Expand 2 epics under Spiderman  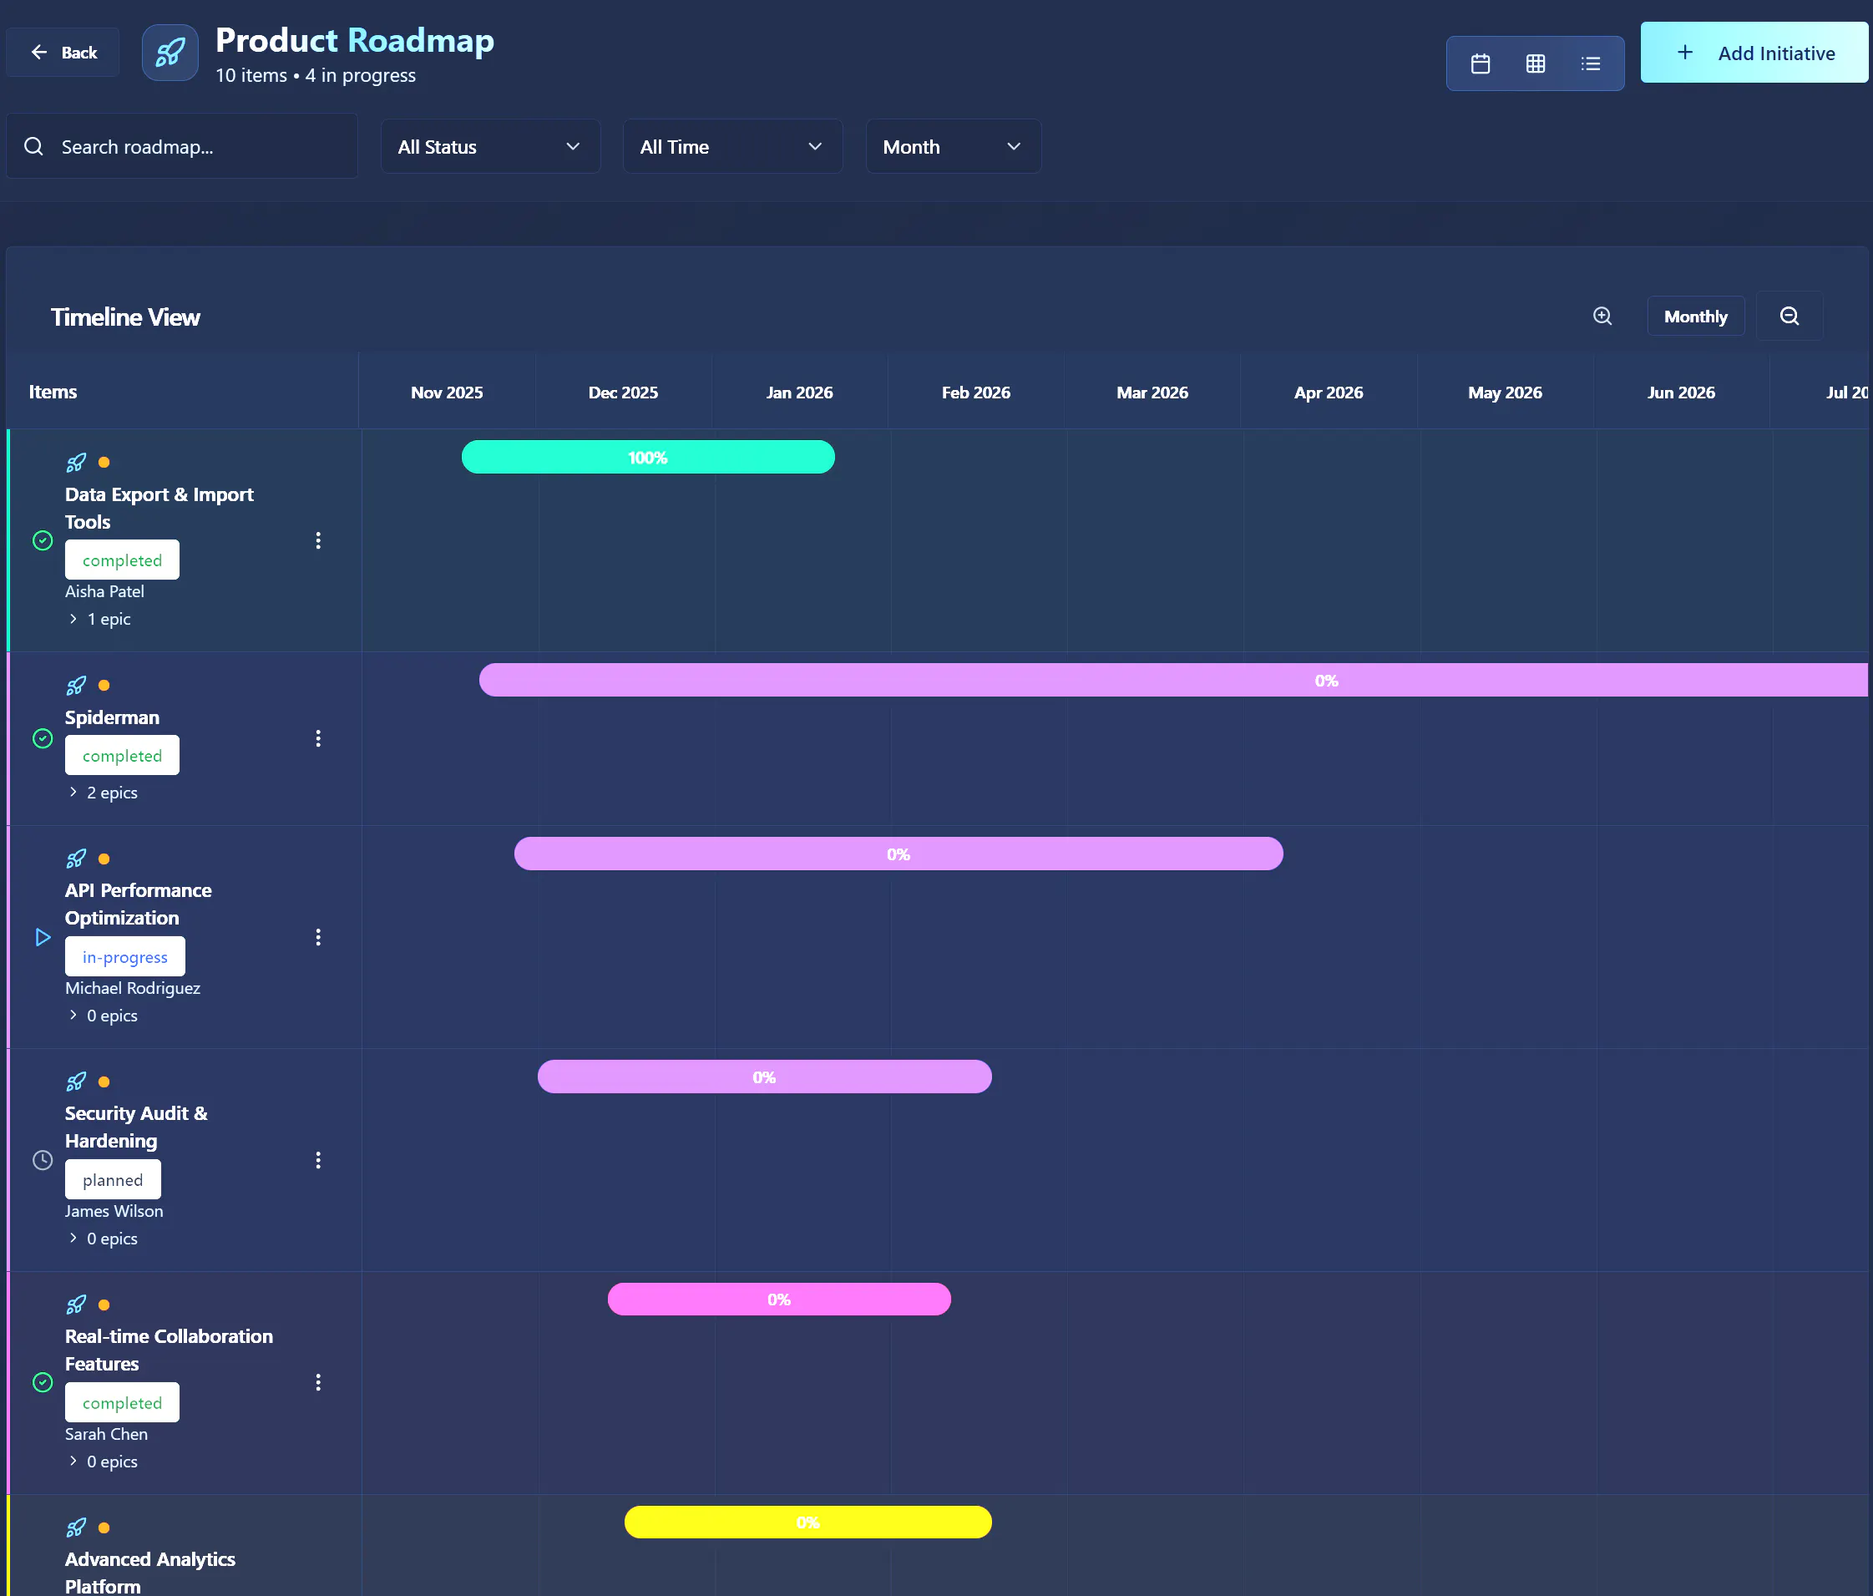pyautogui.click(x=103, y=793)
